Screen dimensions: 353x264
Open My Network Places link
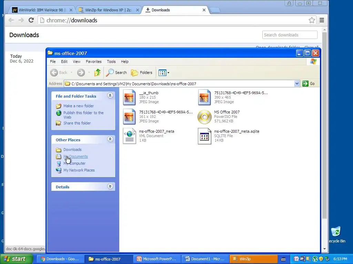point(79,170)
